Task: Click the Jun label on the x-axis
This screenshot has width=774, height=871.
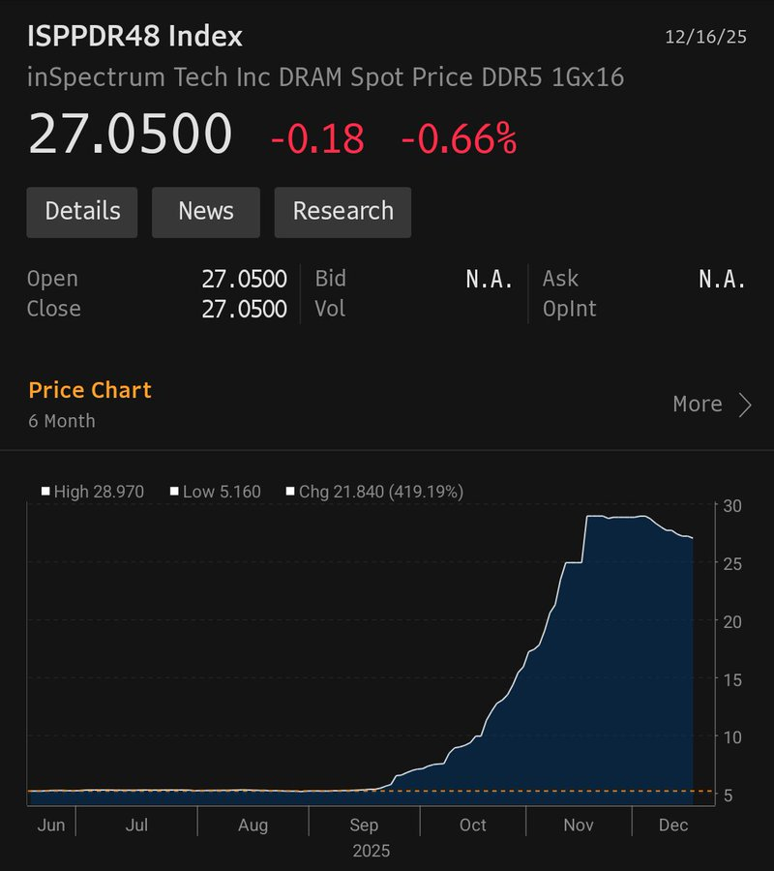Action: (x=51, y=825)
